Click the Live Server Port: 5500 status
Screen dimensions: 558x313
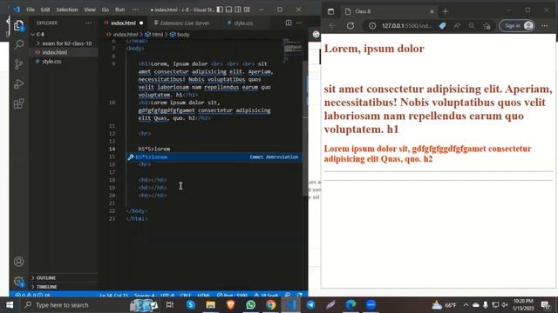click(x=232, y=296)
